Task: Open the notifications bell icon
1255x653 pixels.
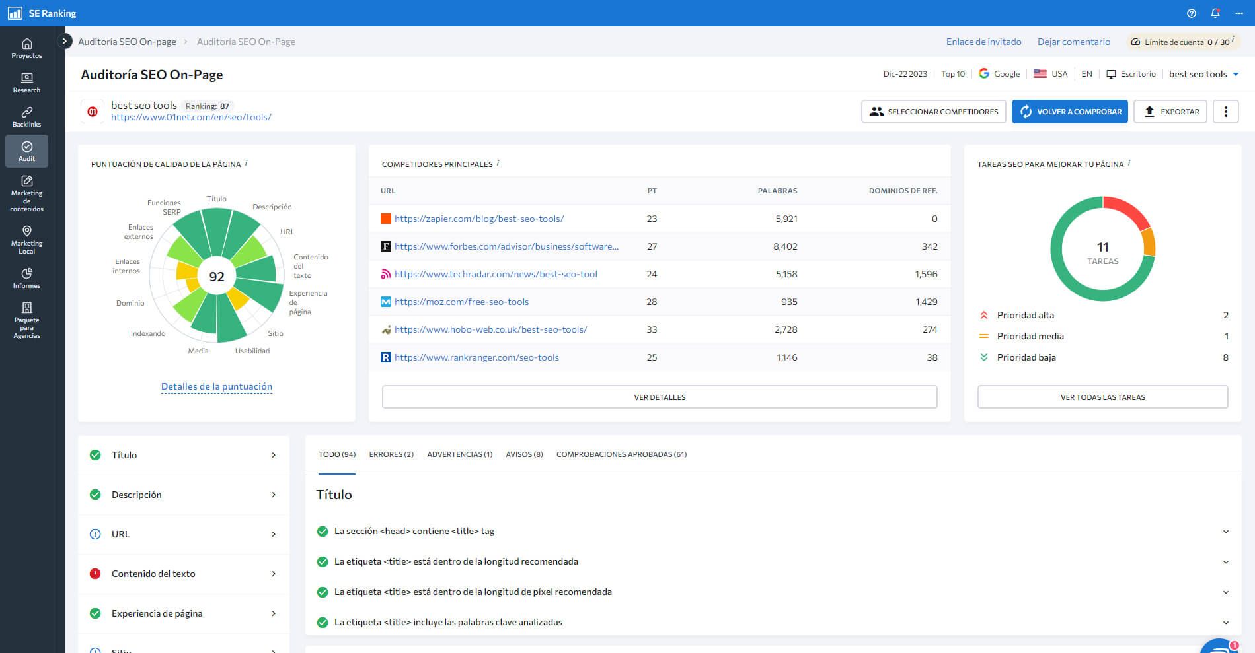Action: 1215,13
